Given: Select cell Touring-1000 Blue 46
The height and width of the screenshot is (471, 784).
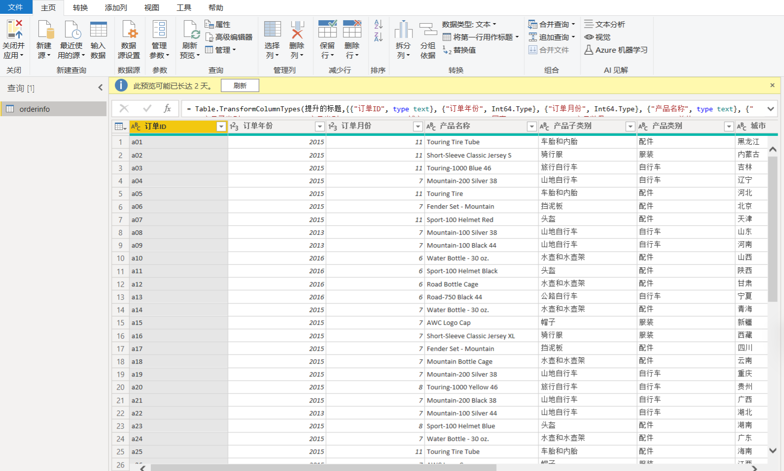Looking at the screenshot, I should click(481, 168).
